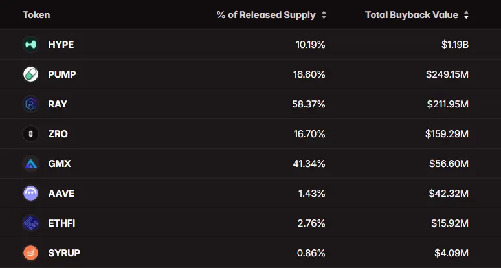This screenshot has width=501, height=268.
Task: Sort by Total Buyback Value arrows
Action: (x=466, y=15)
